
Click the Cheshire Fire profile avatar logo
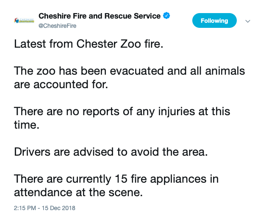pyautogui.click(x=24, y=20)
